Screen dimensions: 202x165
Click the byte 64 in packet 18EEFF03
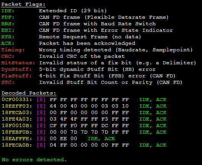(53, 106)
